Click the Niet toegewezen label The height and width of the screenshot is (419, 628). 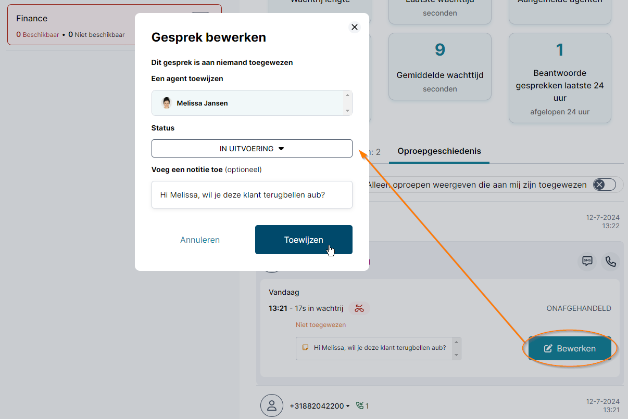click(x=321, y=325)
